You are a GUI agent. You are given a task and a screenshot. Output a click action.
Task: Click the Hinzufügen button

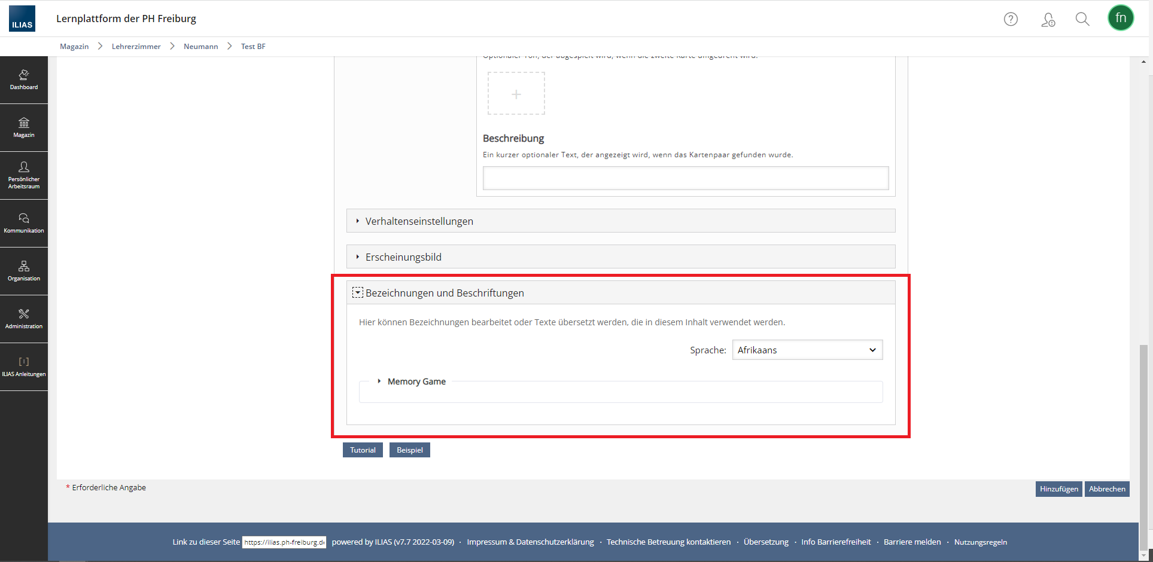pos(1058,489)
